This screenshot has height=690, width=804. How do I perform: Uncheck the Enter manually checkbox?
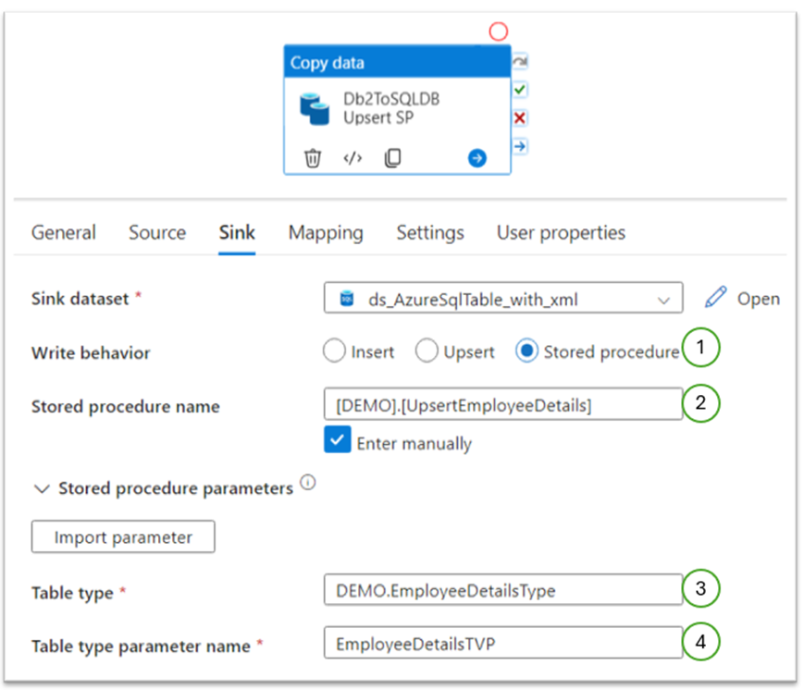point(338,440)
